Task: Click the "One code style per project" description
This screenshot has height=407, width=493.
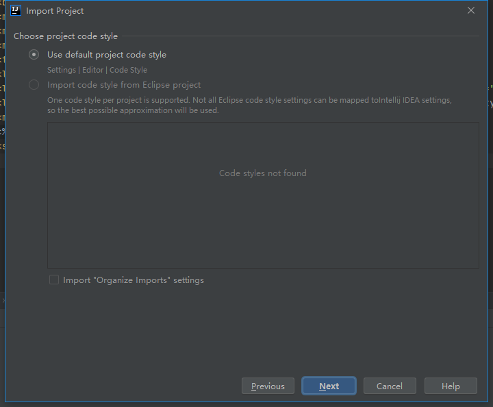Action: 249,105
